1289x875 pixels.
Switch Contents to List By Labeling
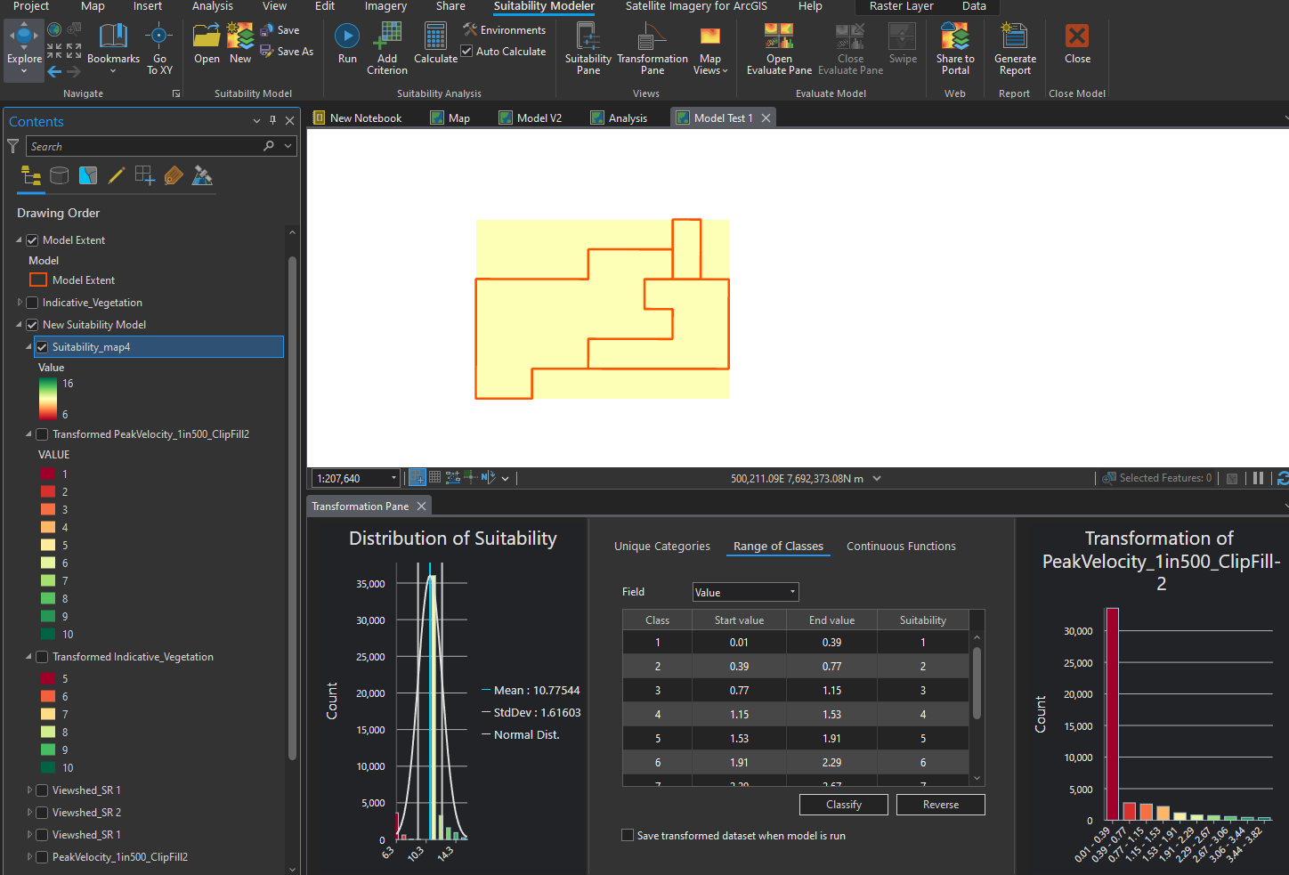pyautogui.click(x=174, y=175)
